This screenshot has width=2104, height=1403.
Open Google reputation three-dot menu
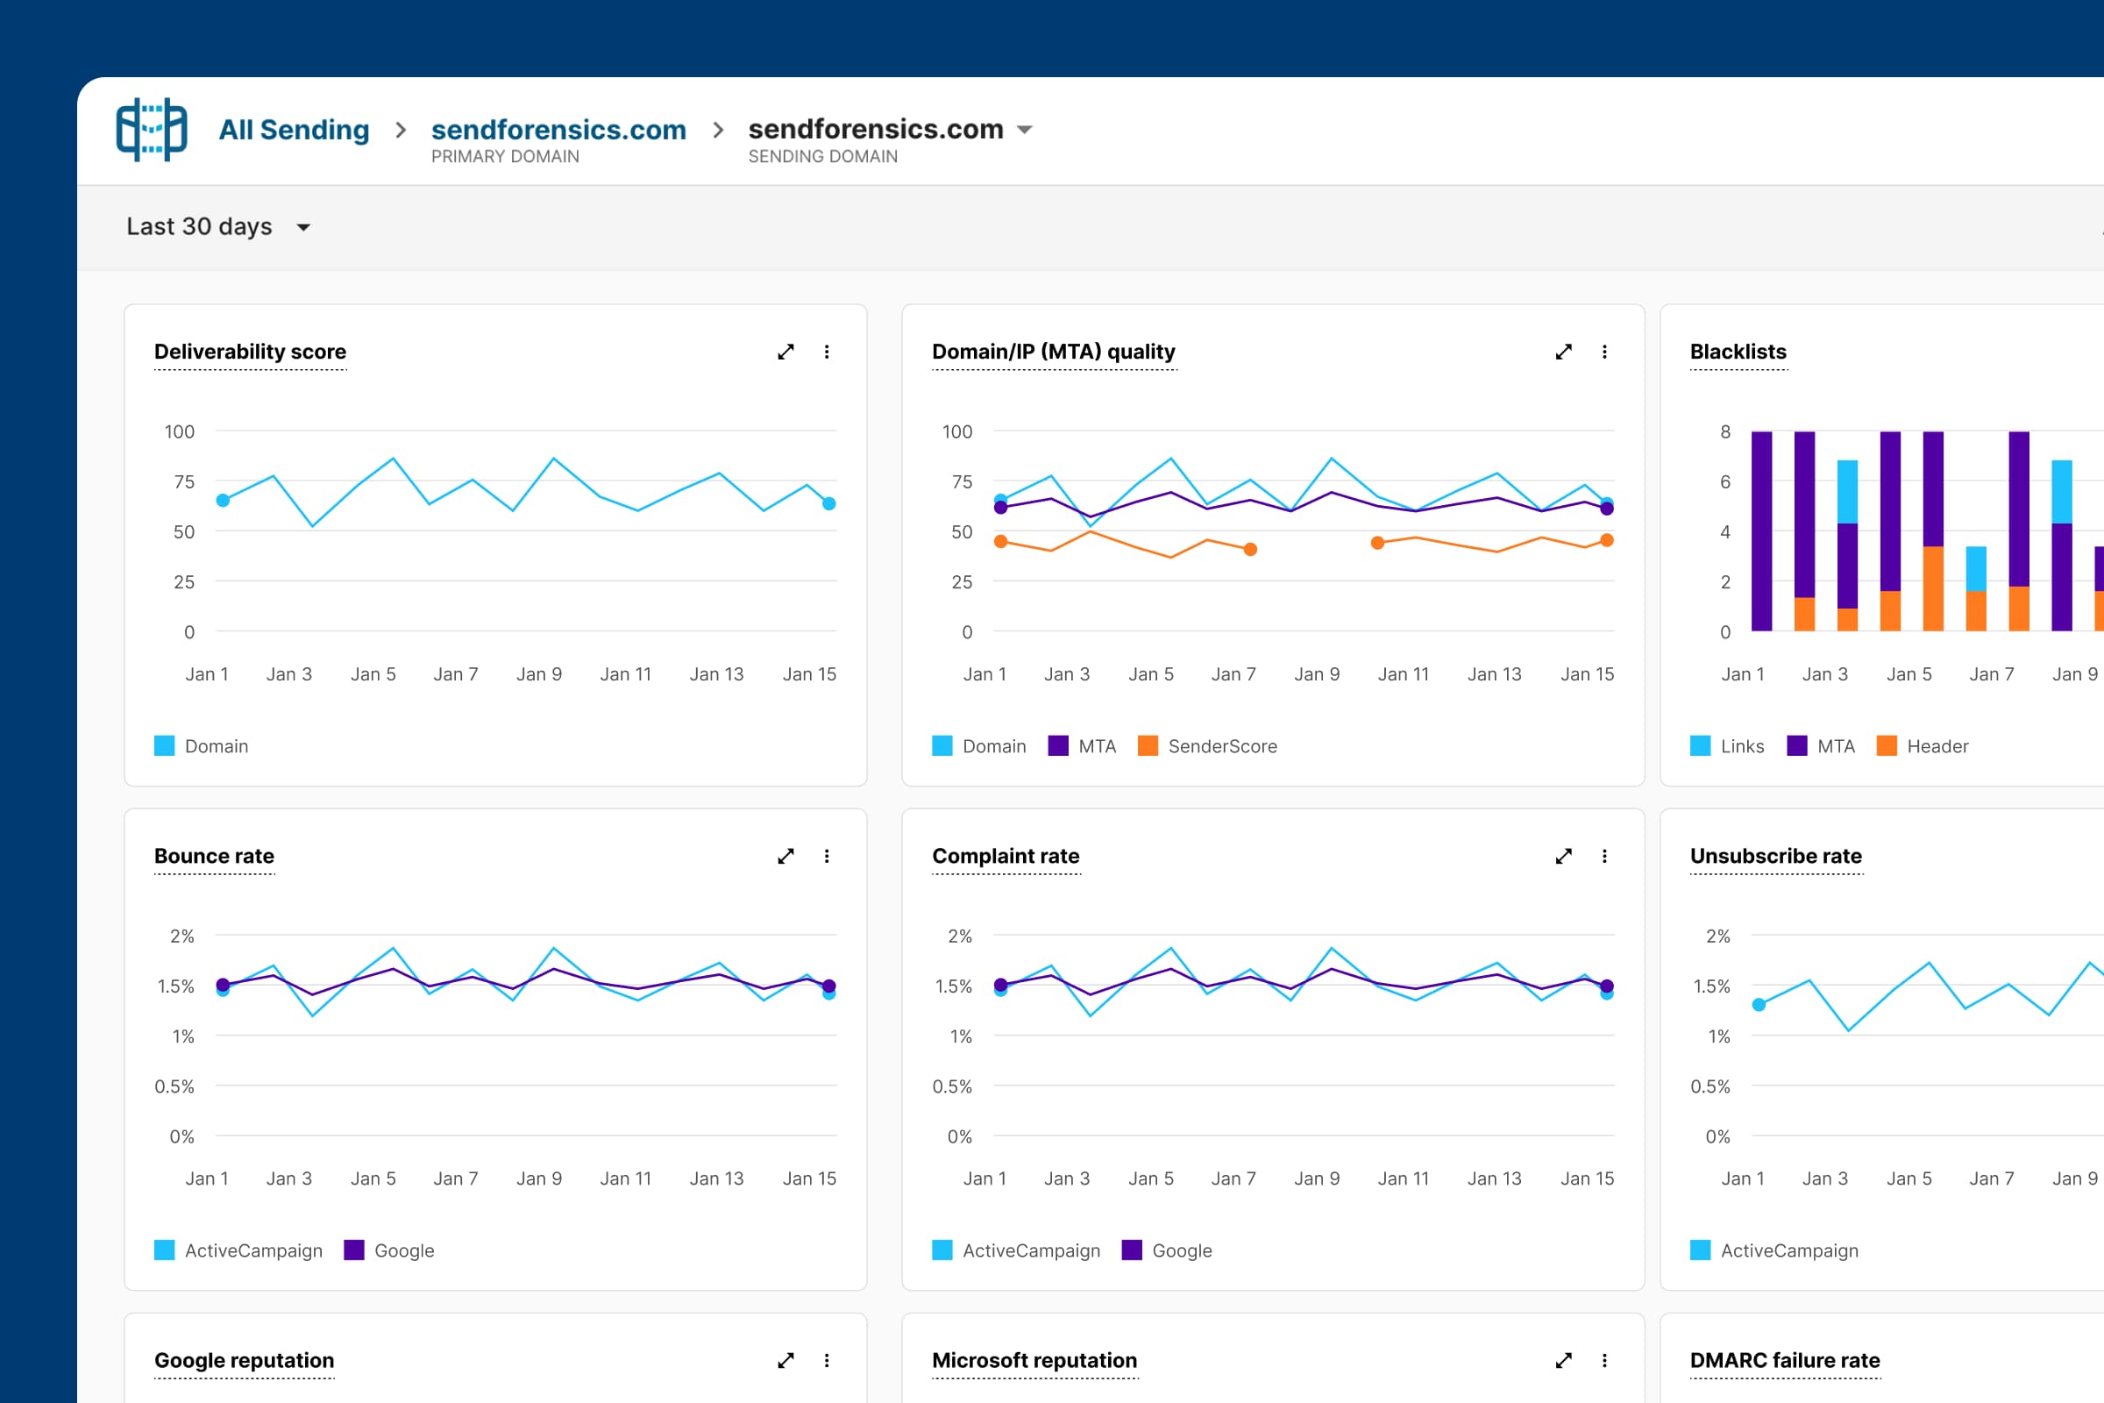(x=827, y=1360)
